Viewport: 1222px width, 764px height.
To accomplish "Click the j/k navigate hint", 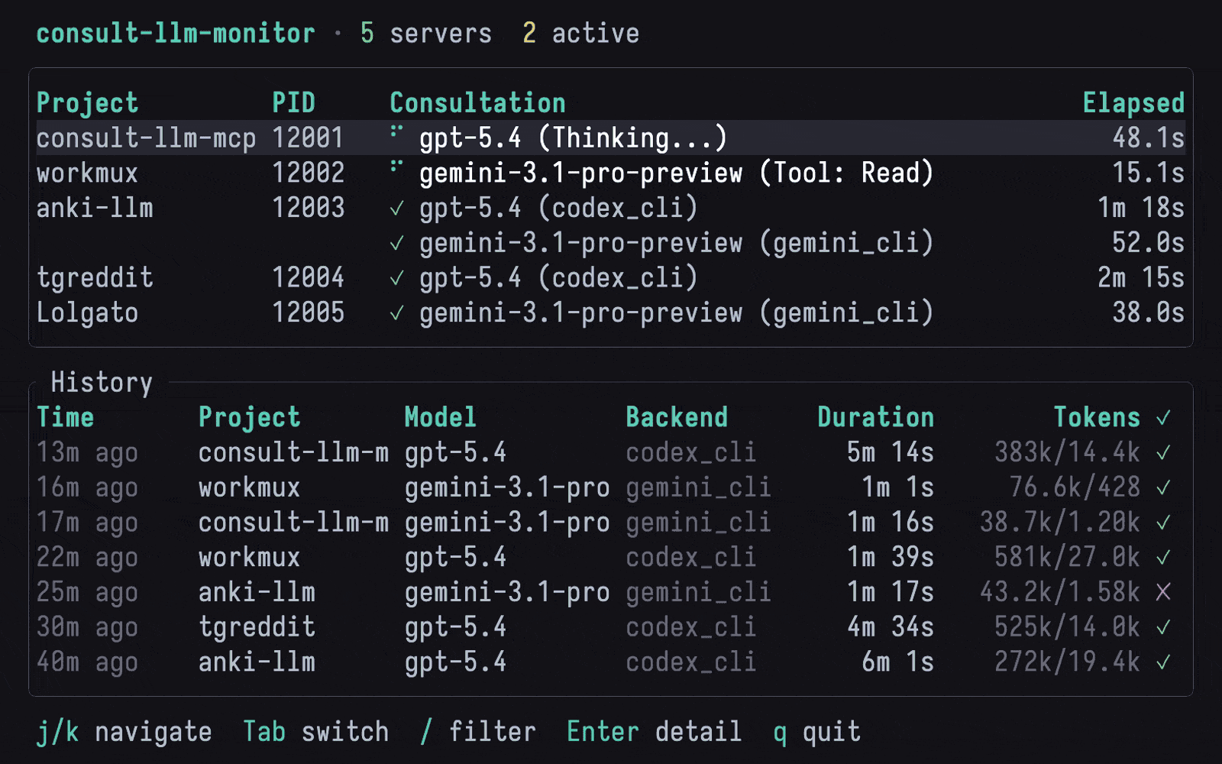I will tap(124, 733).
